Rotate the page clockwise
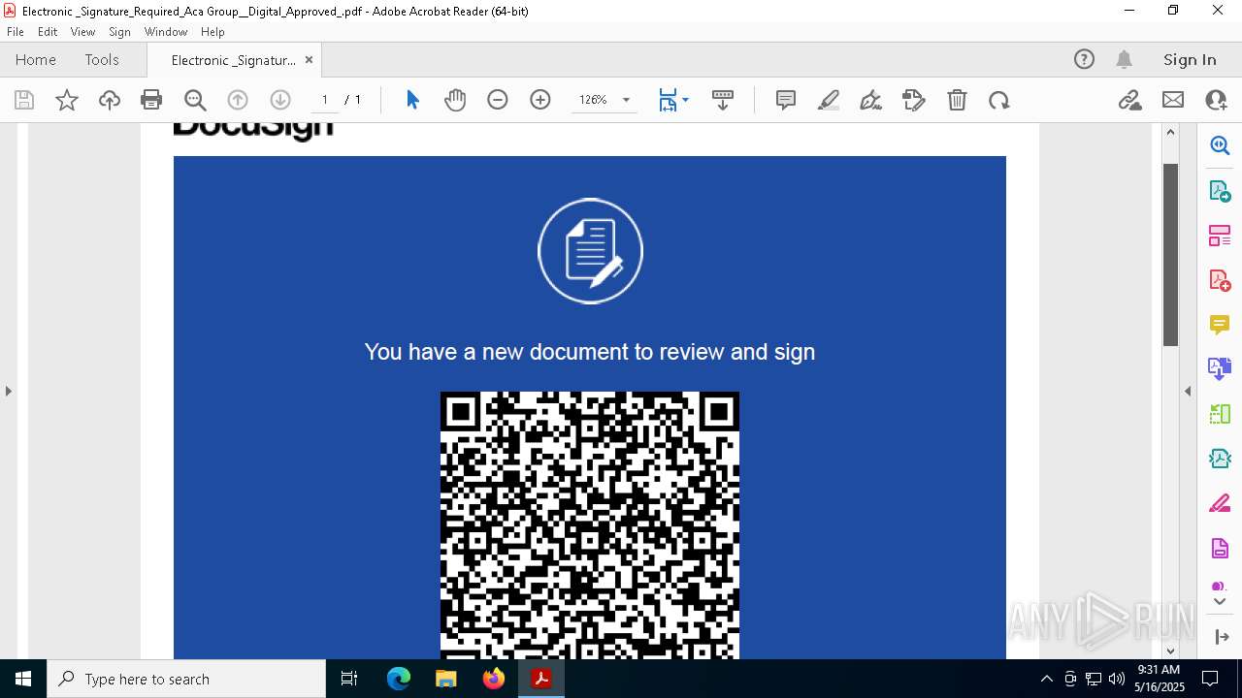Viewport: 1242px width, 698px height. click(999, 100)
